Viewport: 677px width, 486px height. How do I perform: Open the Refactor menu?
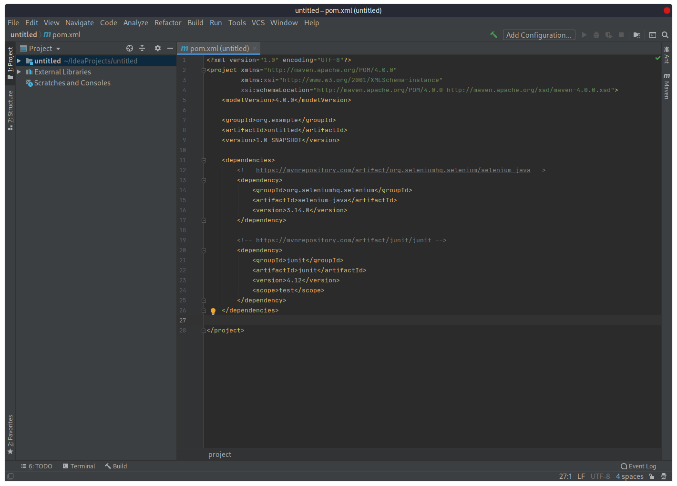pyautogui.click(x=167, y=23)
